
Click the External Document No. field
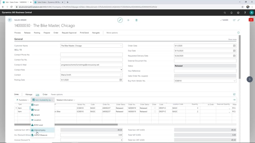coord(205,61)
